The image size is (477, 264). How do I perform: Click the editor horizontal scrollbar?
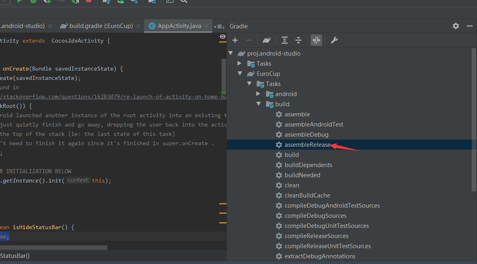[x=54, y=248]
